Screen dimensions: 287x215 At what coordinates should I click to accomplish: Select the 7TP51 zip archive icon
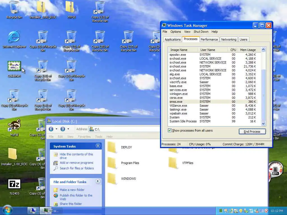tap(71, 10)
